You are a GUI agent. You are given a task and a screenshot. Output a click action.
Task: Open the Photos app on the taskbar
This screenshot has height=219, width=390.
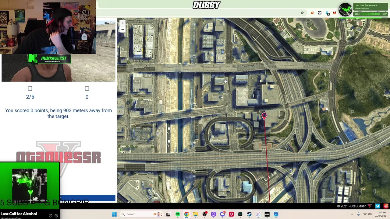coord(276,214)
